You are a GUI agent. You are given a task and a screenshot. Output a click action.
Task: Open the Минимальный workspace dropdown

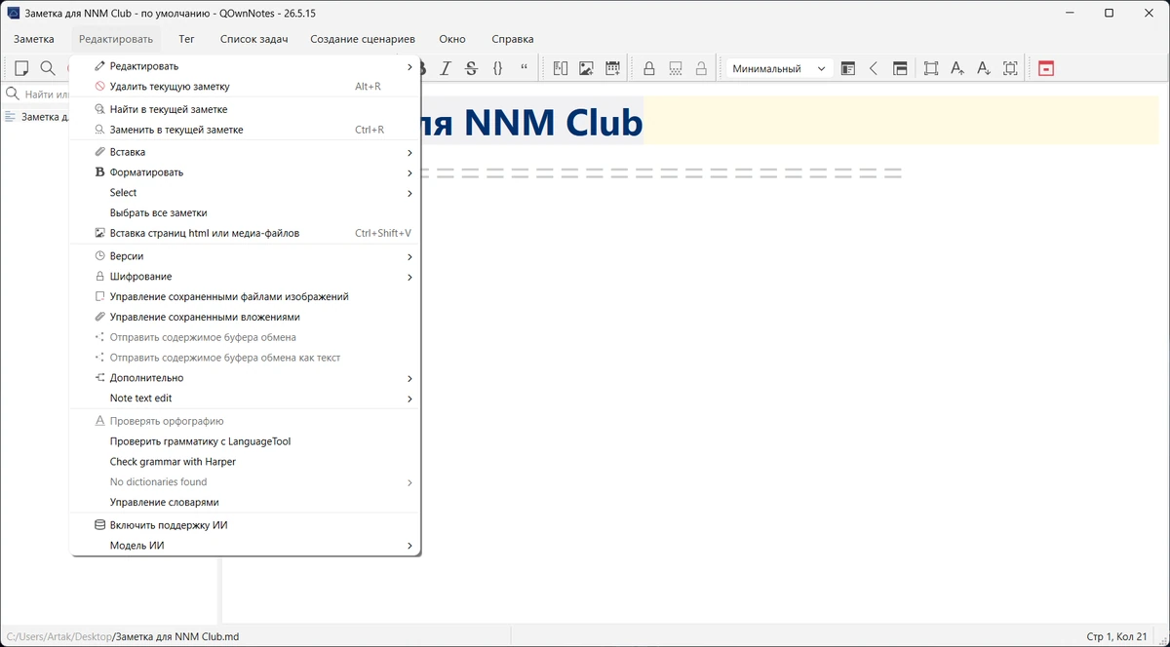778,68
